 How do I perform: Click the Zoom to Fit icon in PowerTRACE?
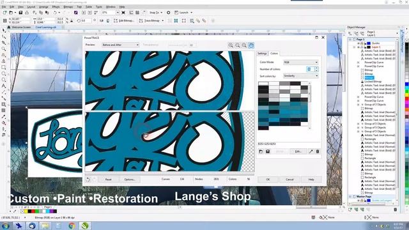(x=244, y=45)
